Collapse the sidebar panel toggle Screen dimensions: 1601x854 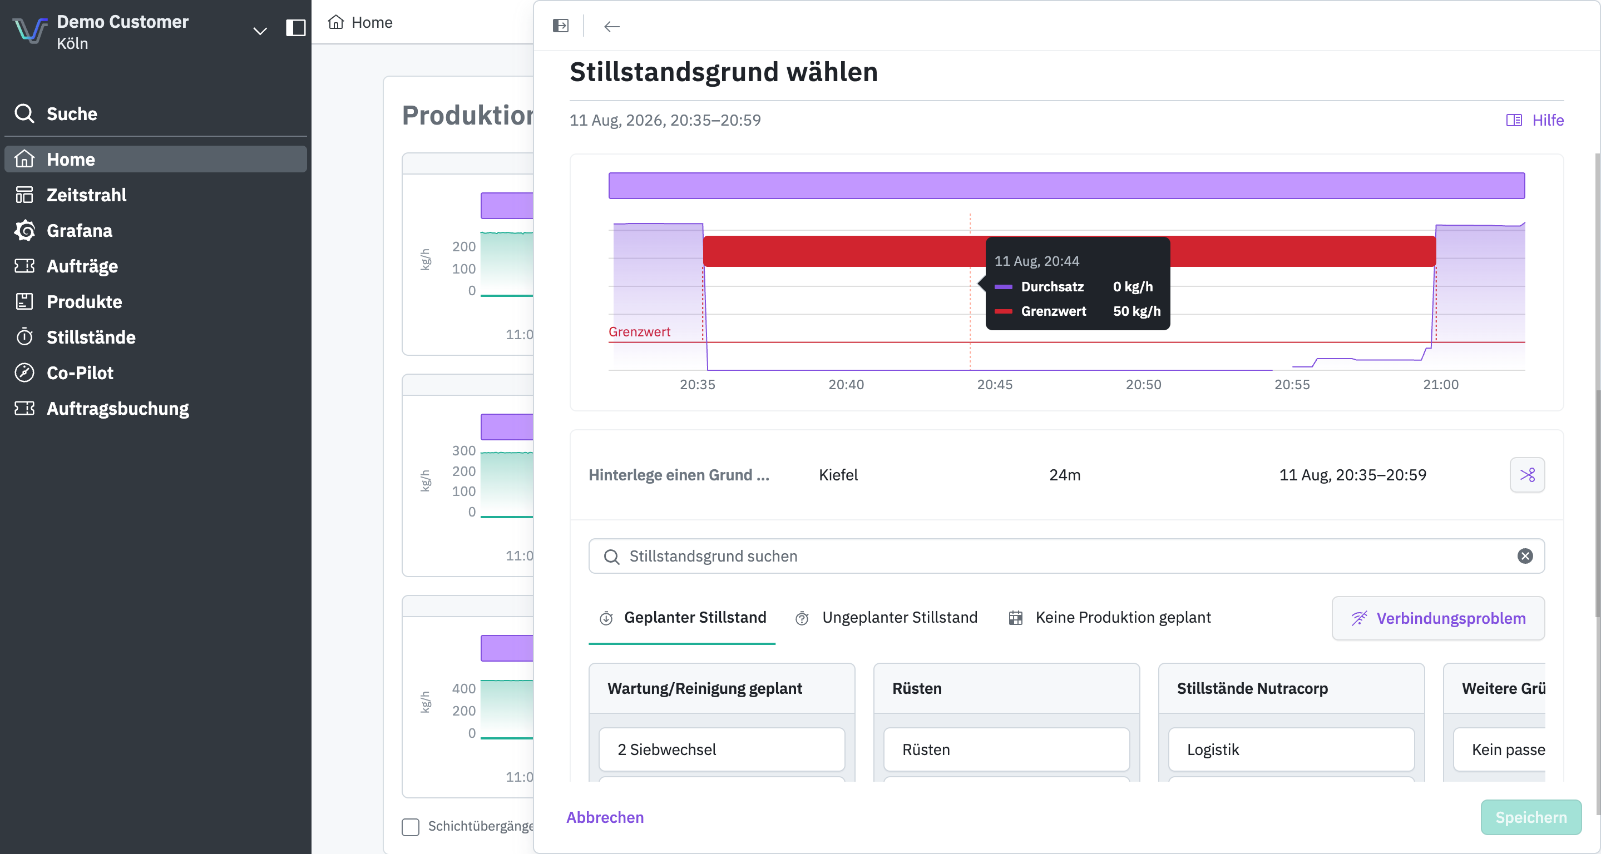tap(295, 28)
